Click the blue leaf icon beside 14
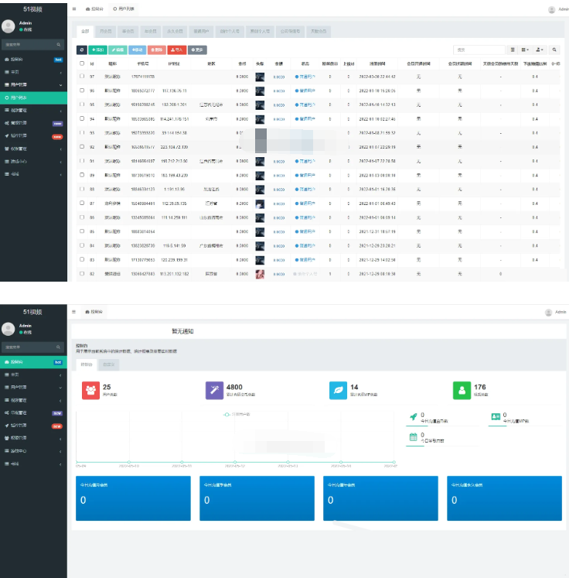The image size is (576, 578). point(338,390)
